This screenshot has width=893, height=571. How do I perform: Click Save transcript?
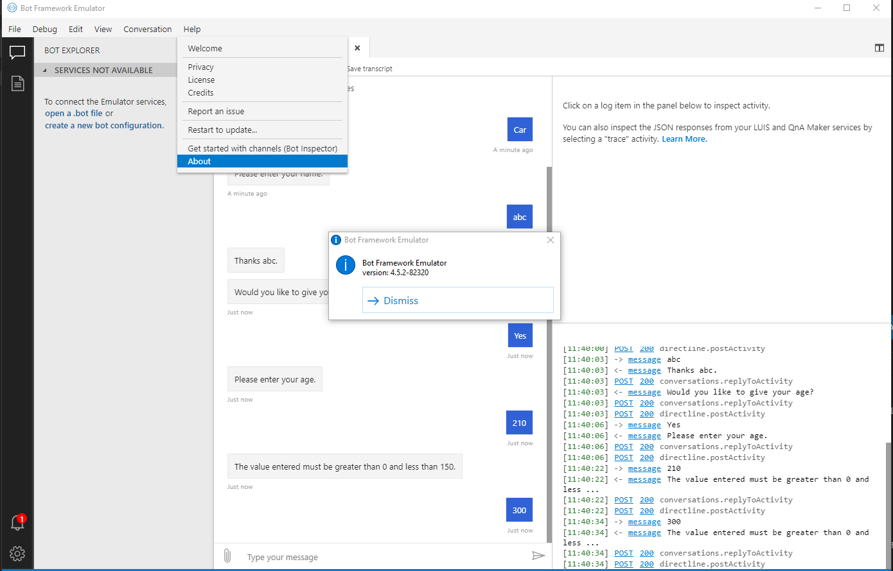pyautogui.click(x=369, y=68)
